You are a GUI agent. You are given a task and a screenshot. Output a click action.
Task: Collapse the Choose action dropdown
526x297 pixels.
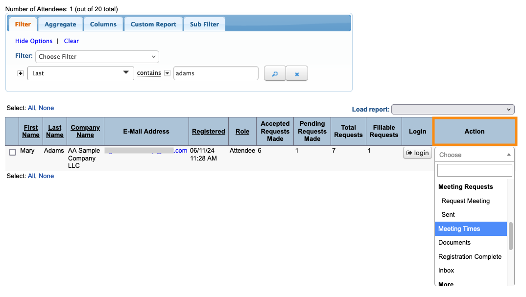coord(475,155)
